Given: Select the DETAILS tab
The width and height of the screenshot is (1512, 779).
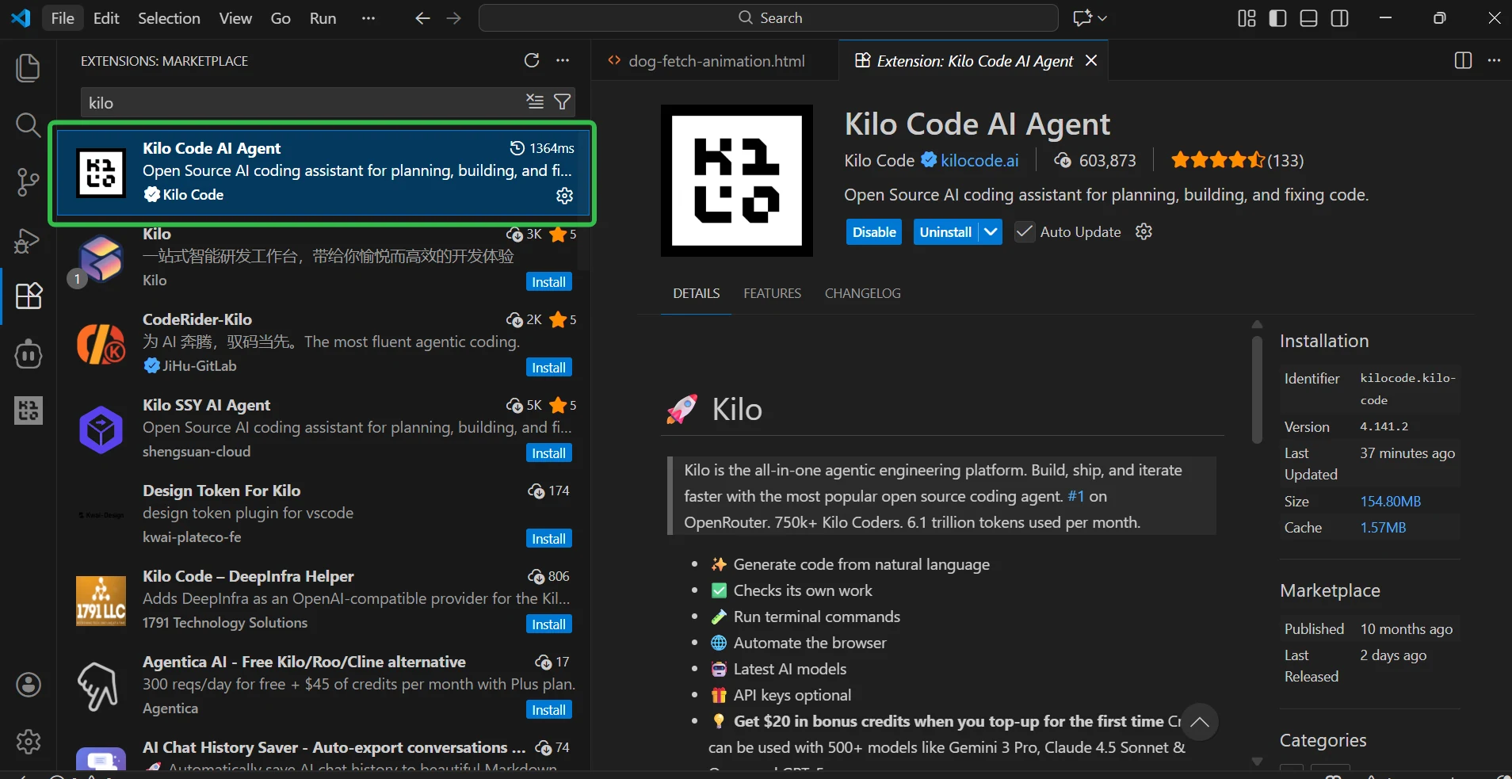Looking at the screenshot, I should [697, 293].
